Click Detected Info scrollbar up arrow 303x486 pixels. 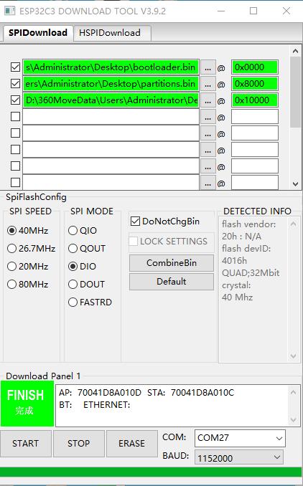pos(293,224)
